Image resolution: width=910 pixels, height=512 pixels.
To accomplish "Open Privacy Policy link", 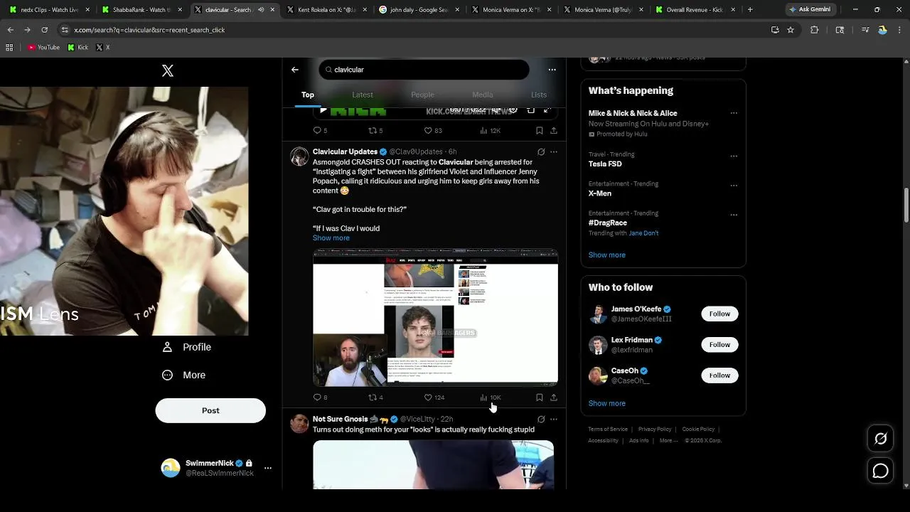I will coord(655,430).
